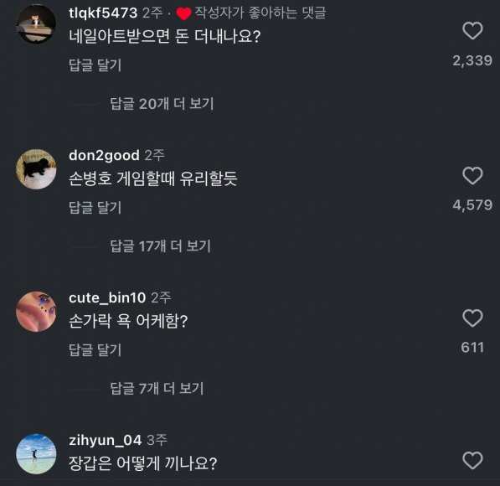
Task: Tap the red creator-liked heart badge
Action: point(184,13)
